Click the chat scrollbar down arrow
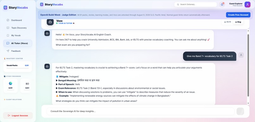 (248, 103)
